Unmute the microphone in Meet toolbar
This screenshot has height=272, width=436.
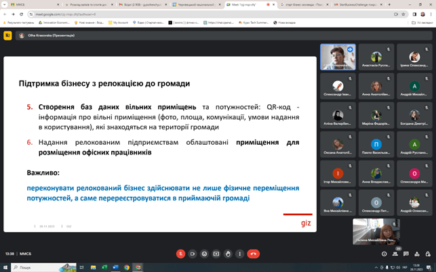pyautogui.click(x=180, y=254)
